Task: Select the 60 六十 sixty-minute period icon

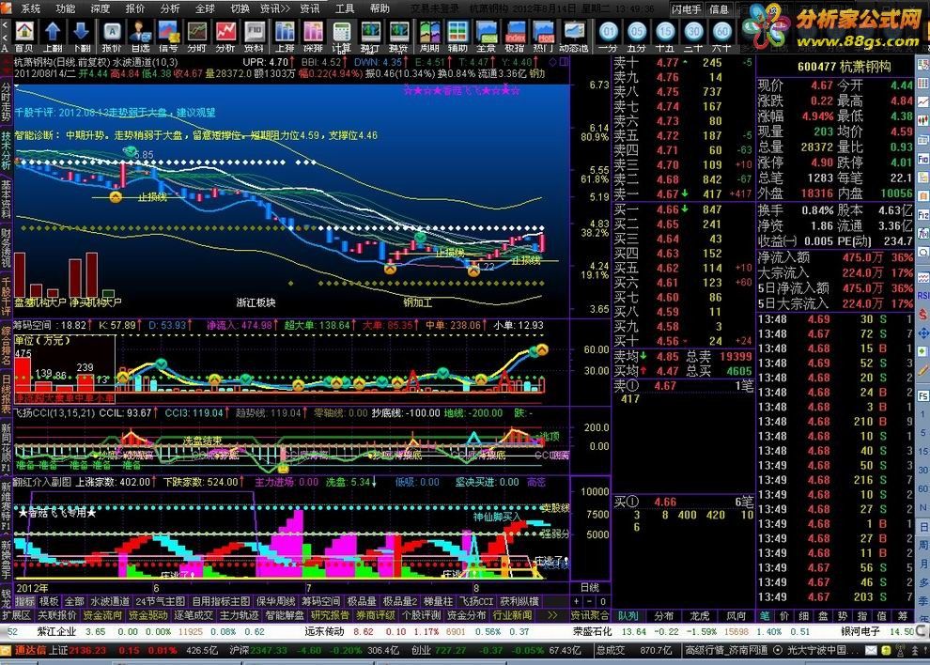Action: coord(721,37)
